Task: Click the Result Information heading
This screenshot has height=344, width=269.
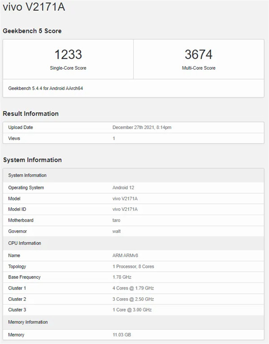Action: point(31,114)
